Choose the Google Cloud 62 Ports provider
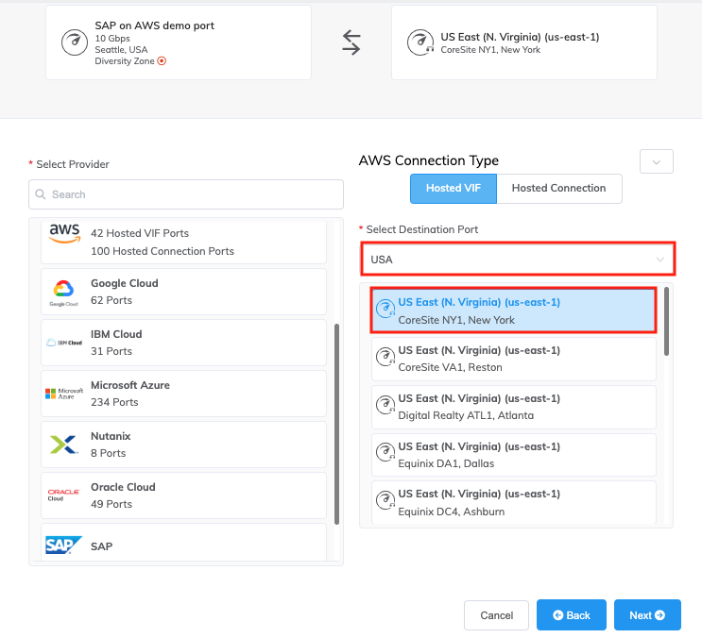This screenshot has height=638, width=702. point(183,292)
